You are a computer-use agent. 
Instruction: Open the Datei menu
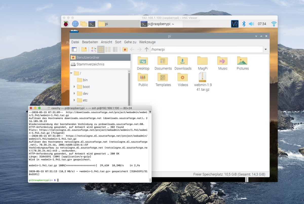(75, 42)
